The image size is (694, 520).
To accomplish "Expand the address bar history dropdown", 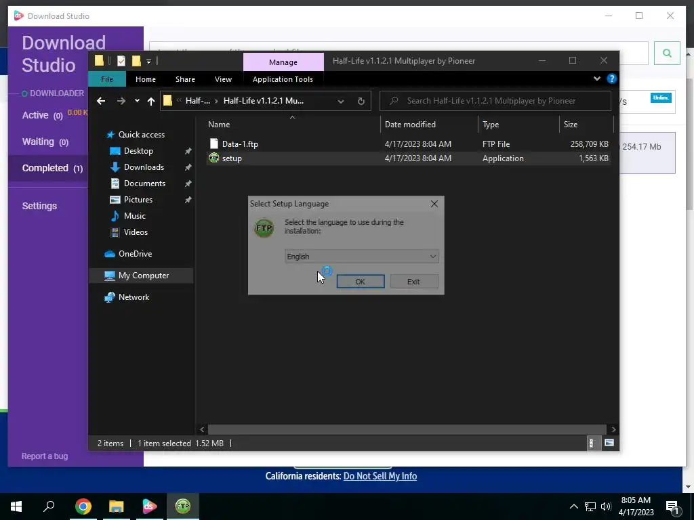I will tap(341, 101).
